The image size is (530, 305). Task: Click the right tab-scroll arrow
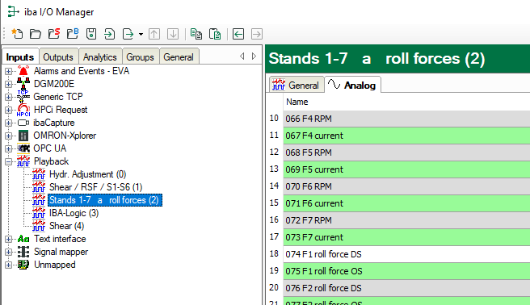click(254, 56)
